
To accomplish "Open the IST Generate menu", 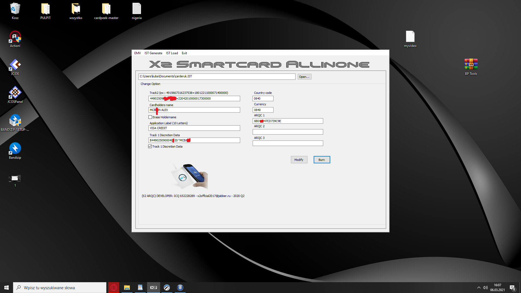I will 153,53.
